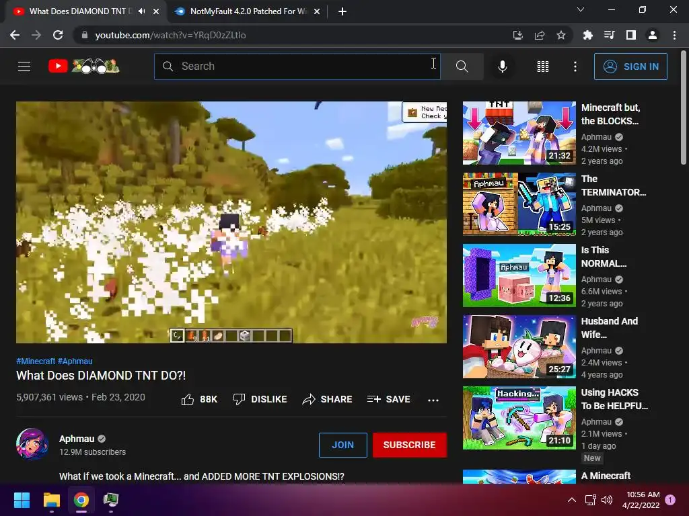
Task: Open a new tab with plus button
Action: pyautogui.click(x=342, y=11)
